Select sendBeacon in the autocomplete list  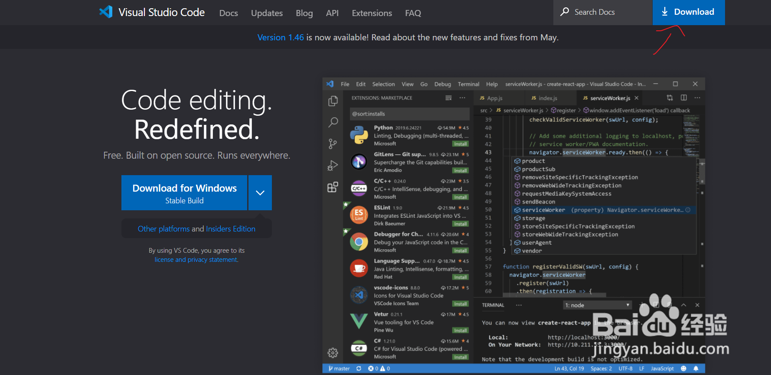pos(604,202)
